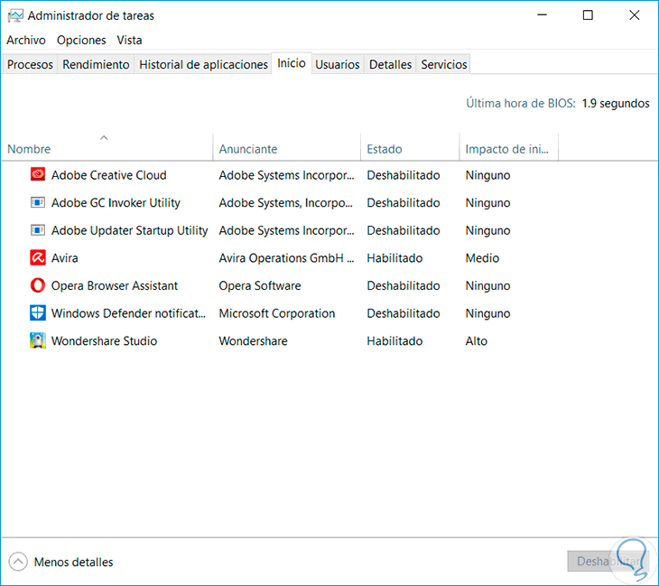Click the Windows Defender shield icon
Viewport: 659px width, 586px height.
click(x=38, y=313)
